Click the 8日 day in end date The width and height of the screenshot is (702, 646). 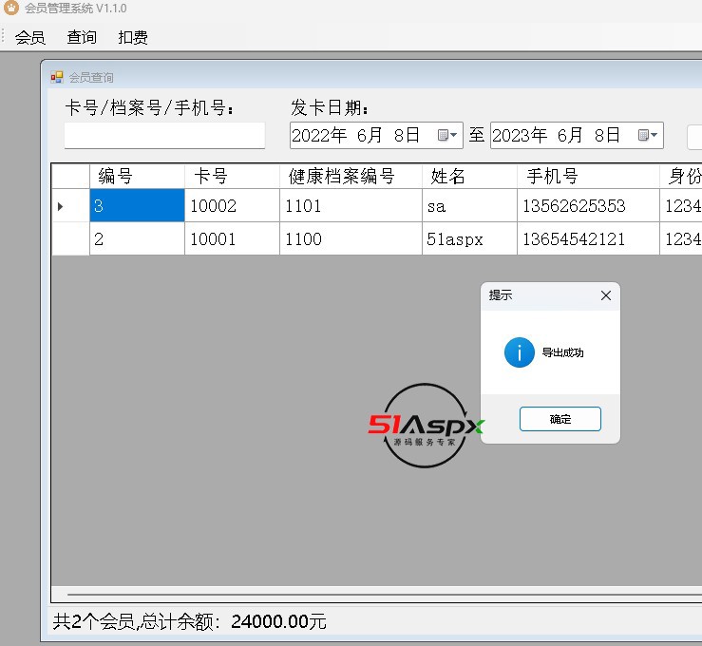coord(607,135)
